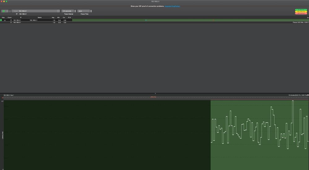Select the hop 1 row IP cell 192.168.0.1
Screen dimensions: 309x170
pos(17,20)
